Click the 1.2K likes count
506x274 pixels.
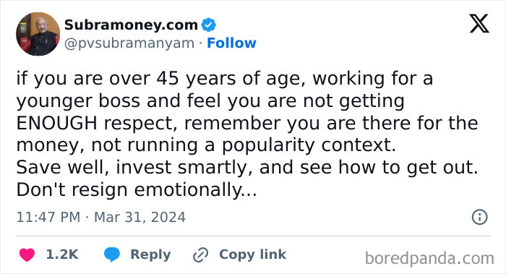[62, 254]
